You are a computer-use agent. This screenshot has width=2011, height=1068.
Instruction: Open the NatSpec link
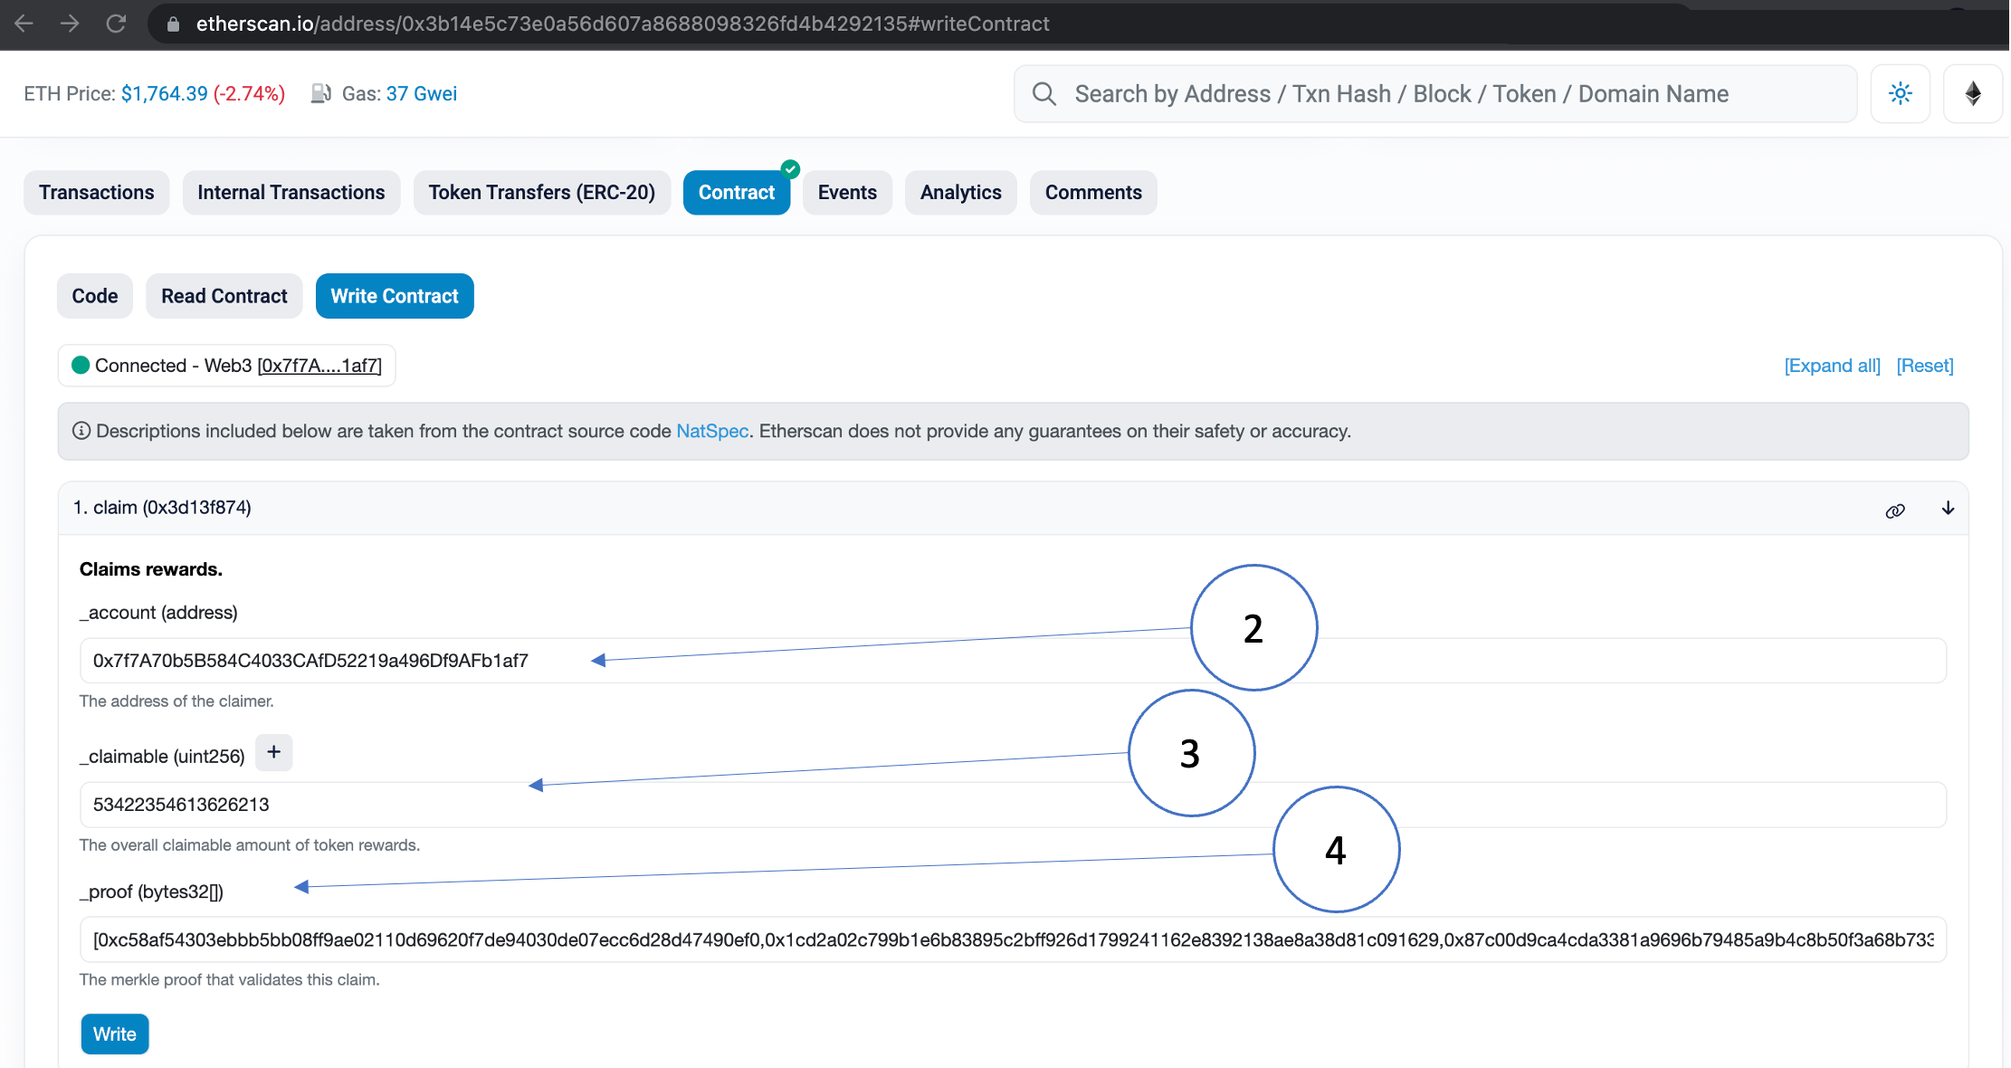click(x=712, y=432)
